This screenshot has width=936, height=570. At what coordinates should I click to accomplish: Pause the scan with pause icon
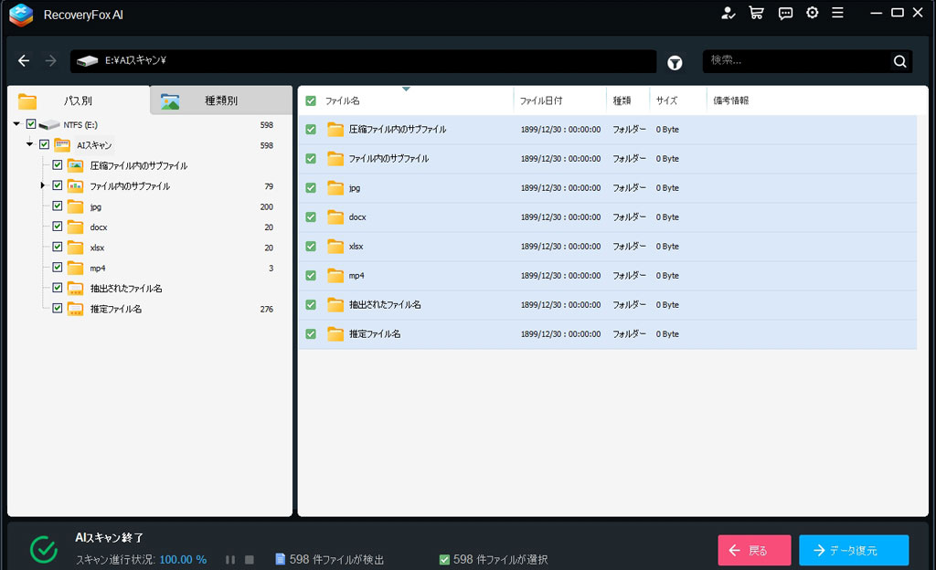pyautogui.click(x=230, y=559)
